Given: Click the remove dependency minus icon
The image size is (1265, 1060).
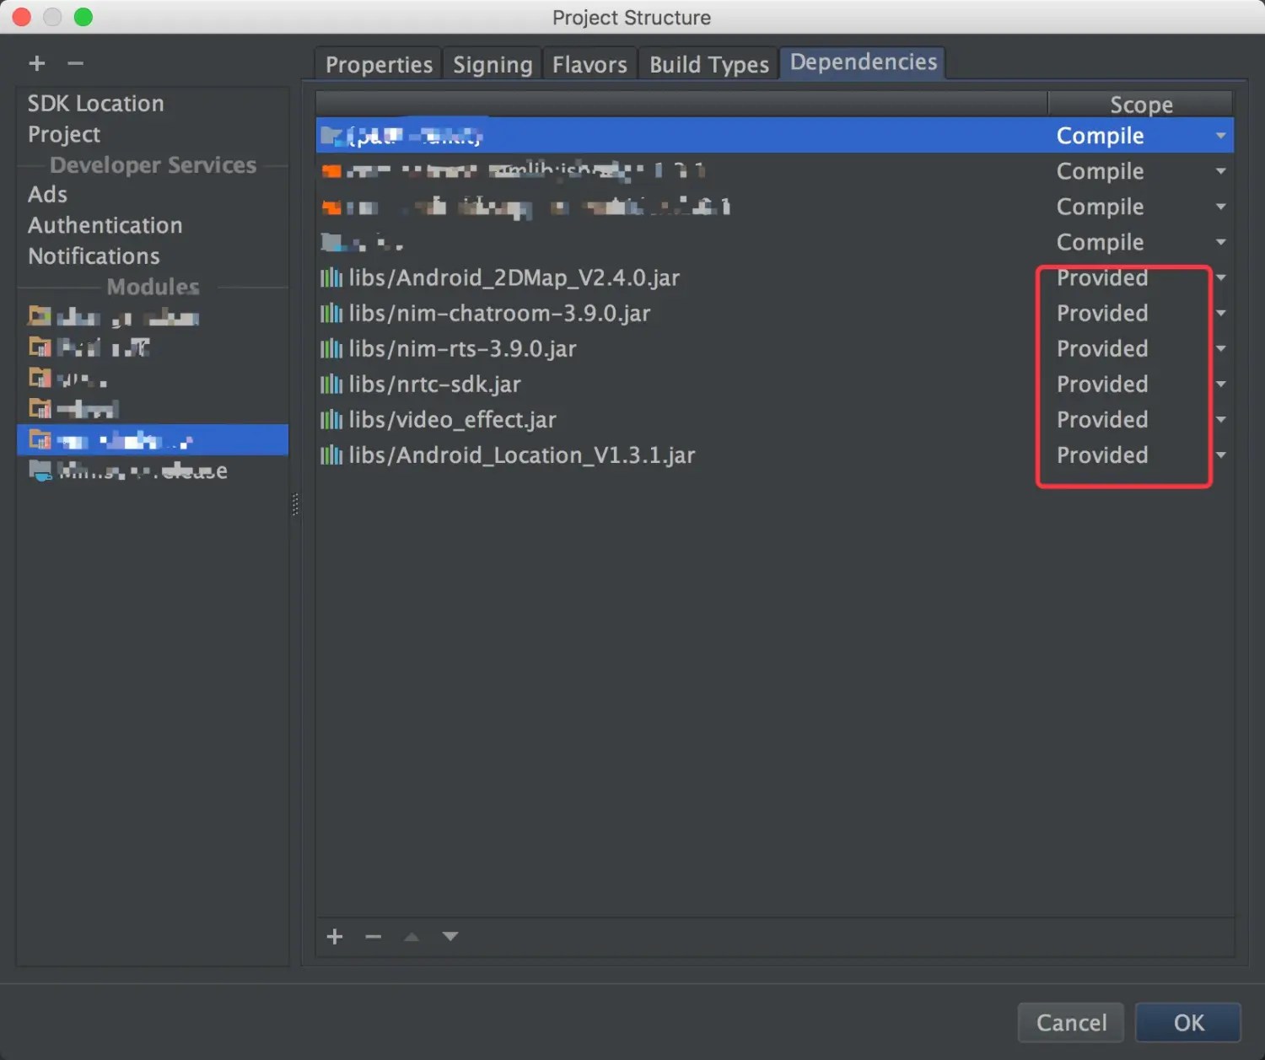Looking at the screenshot, I should click(374, 936).
